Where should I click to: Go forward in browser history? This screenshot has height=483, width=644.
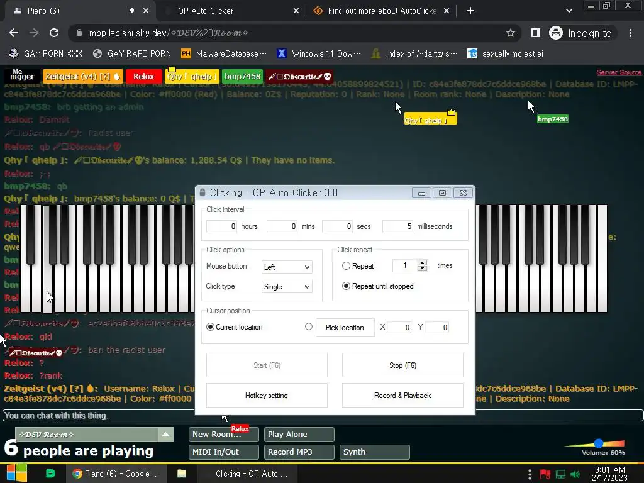[34, 33]
